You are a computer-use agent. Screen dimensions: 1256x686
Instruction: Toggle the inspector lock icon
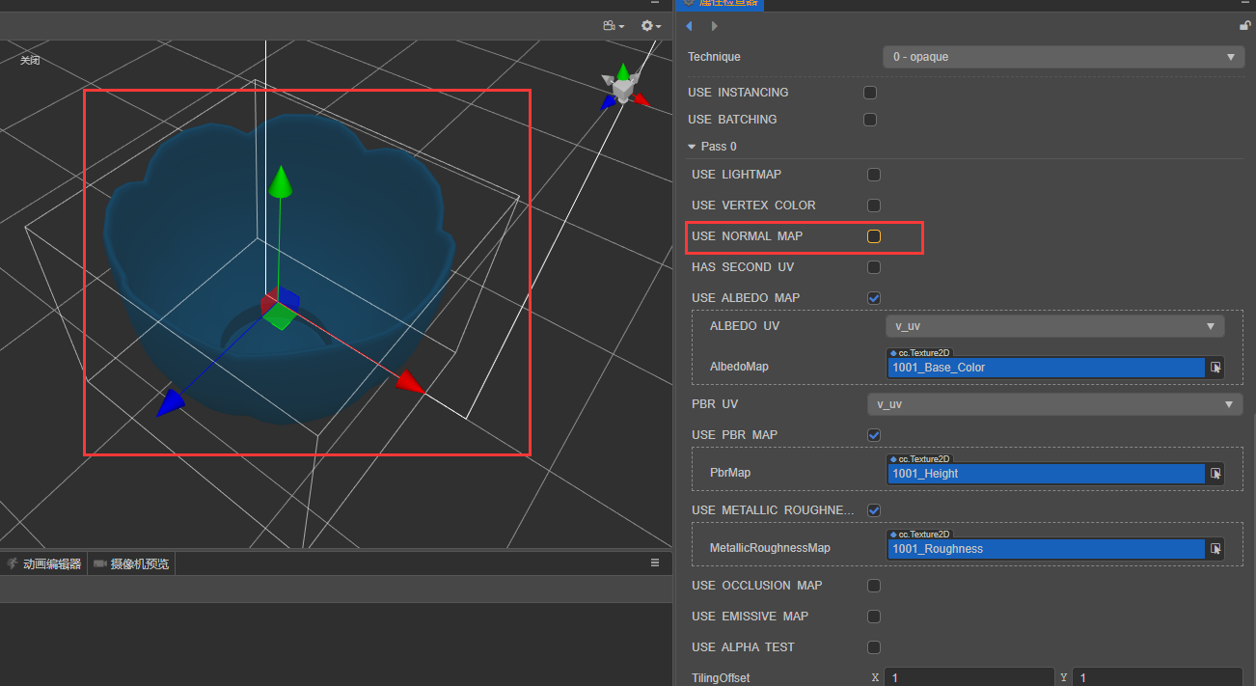[x=1245, y=26]
